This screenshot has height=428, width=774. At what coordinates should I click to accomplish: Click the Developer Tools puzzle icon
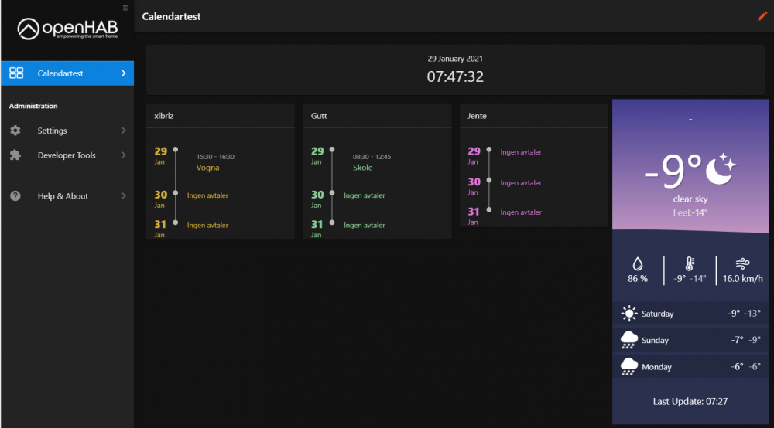click(15, 155)
